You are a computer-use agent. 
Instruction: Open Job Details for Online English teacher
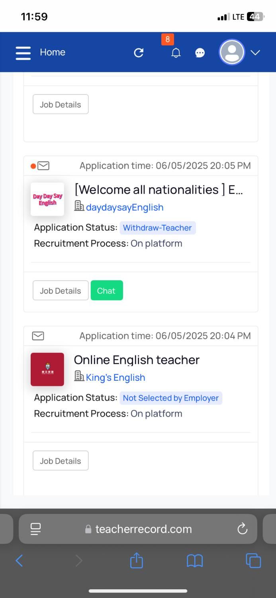tap(61, 461)
